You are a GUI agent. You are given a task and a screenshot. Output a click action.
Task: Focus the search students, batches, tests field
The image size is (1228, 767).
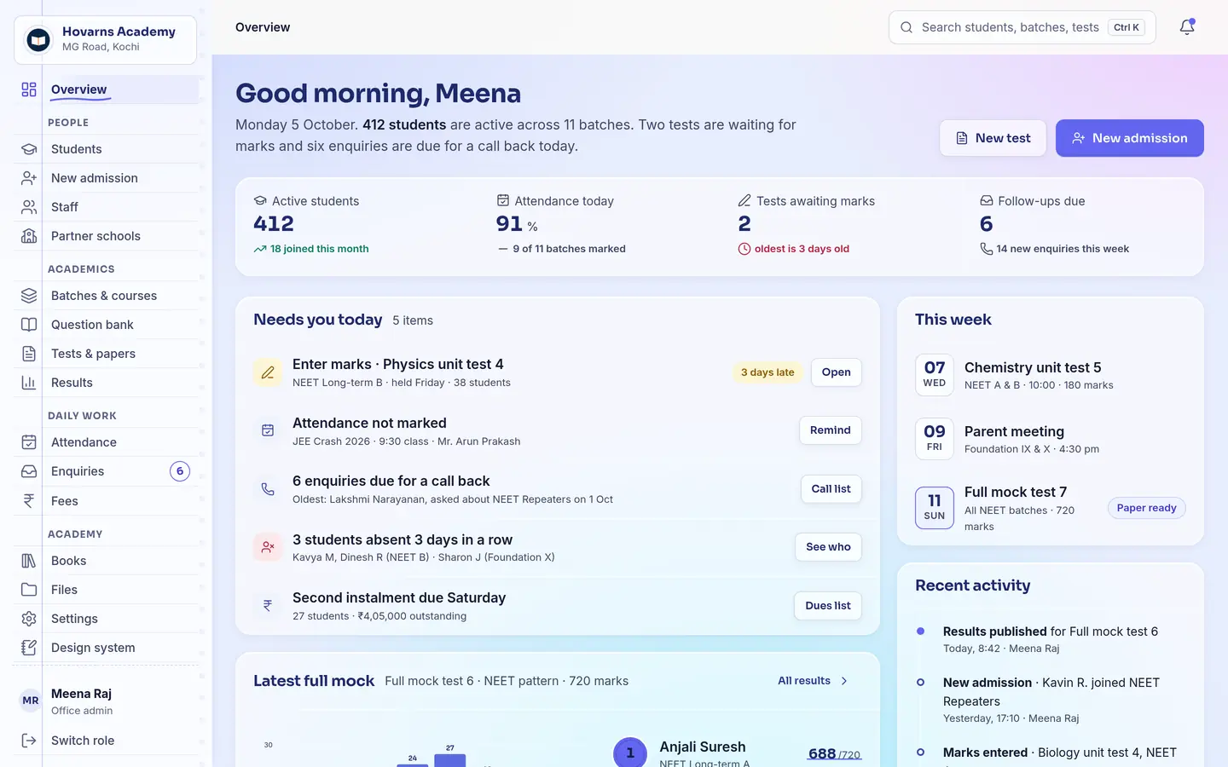coord(1022,27)
